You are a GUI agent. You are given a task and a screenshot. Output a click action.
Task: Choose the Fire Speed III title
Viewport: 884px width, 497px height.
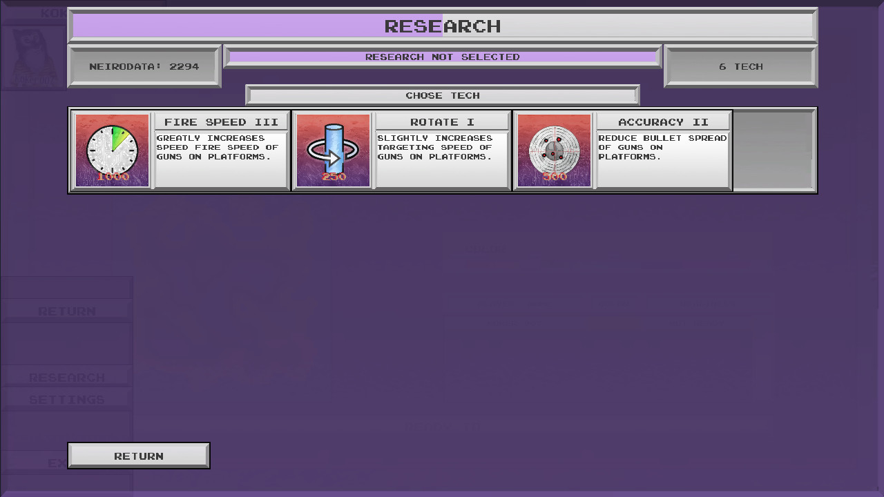tap(221, 122)
